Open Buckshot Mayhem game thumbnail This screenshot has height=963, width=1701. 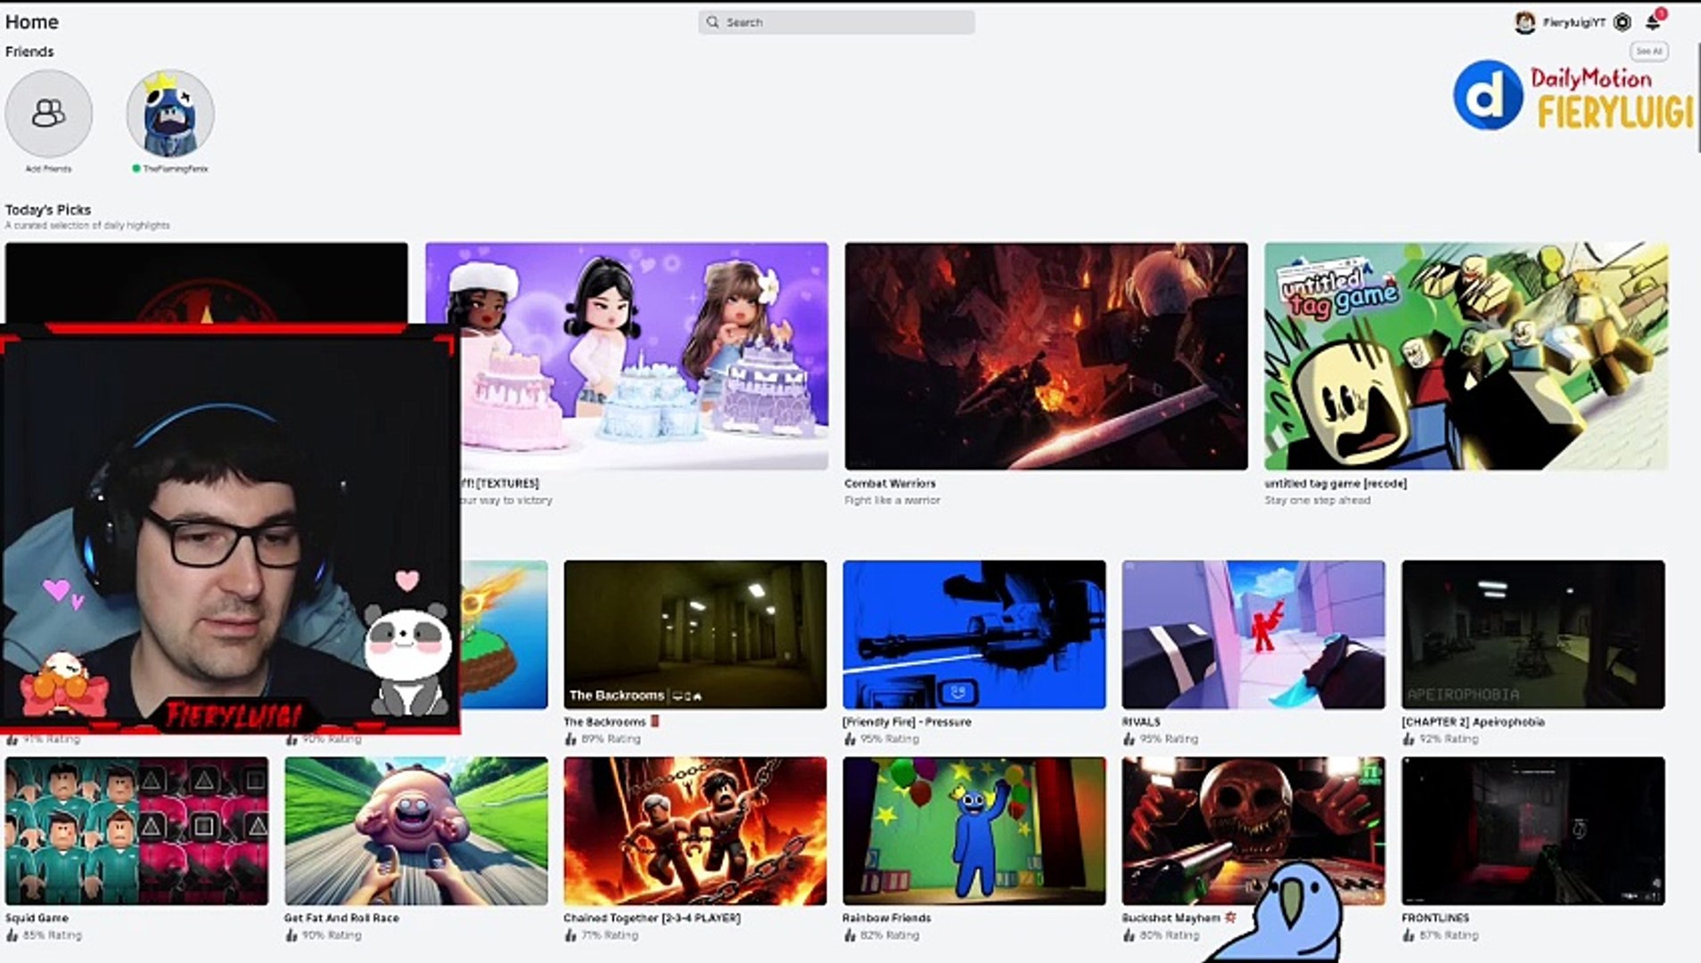1253,831
